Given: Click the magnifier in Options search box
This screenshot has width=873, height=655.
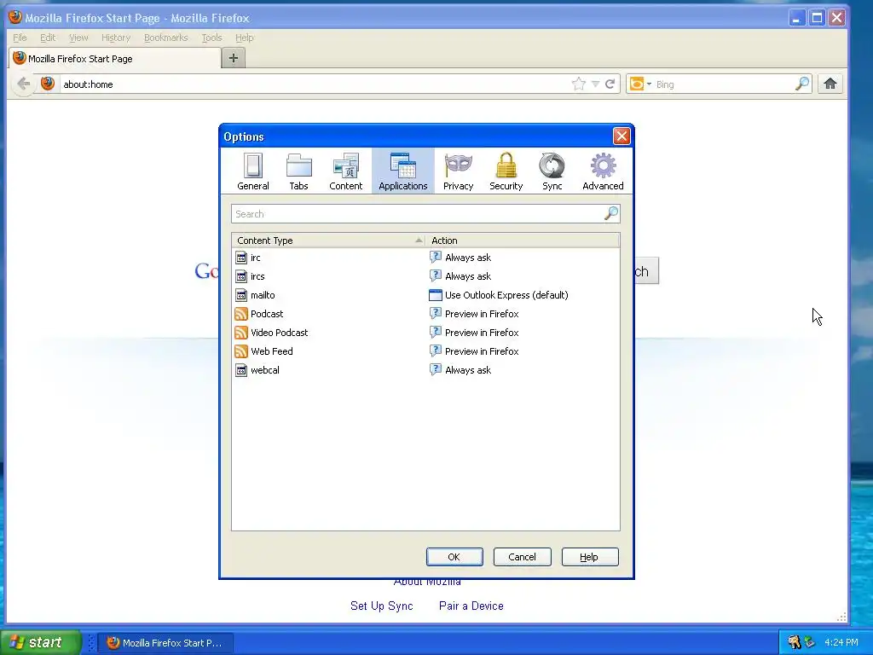Looking at the screenshot, I should click(x=611, y=213).
